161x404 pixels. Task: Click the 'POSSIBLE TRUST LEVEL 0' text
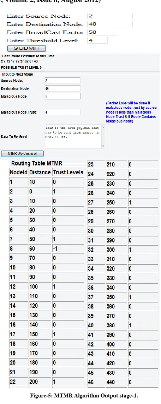pos(21,67)
